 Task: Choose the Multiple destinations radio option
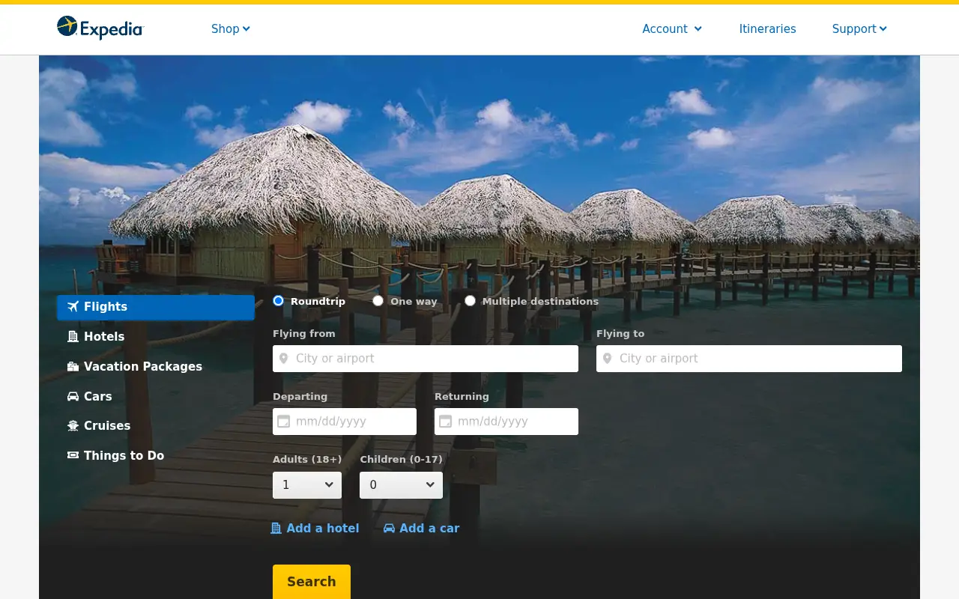pyautogui.click(x=471, y=301)
